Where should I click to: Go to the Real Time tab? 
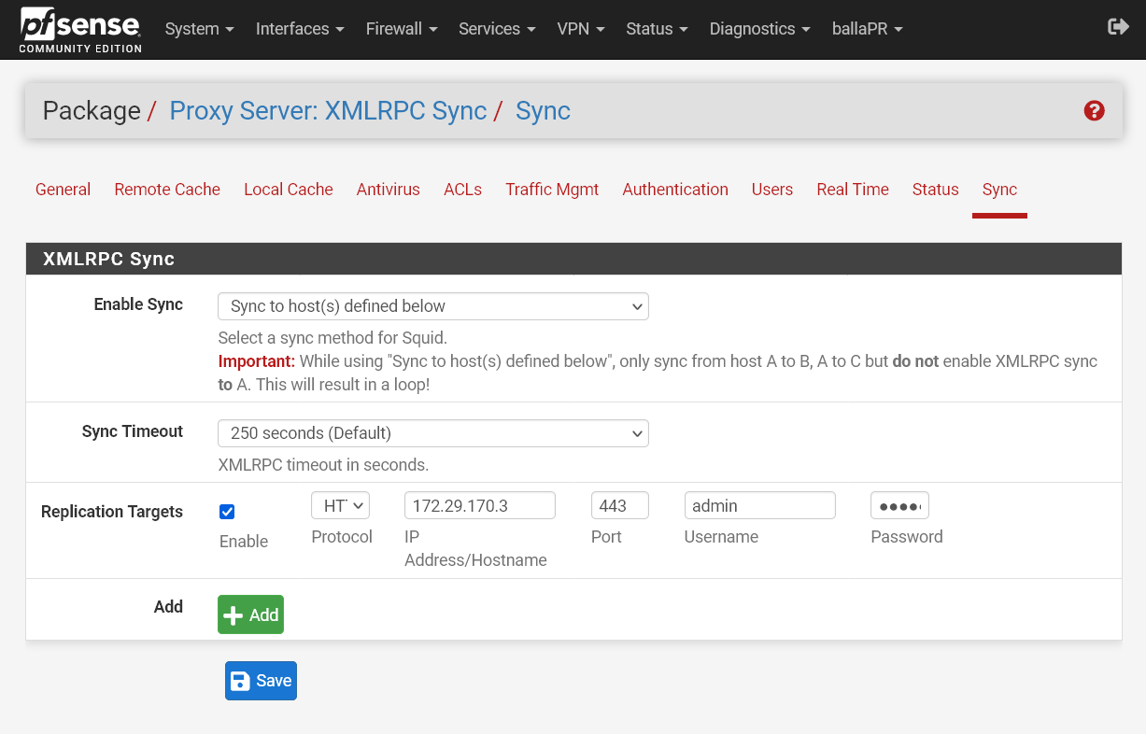tap(852, 190)
